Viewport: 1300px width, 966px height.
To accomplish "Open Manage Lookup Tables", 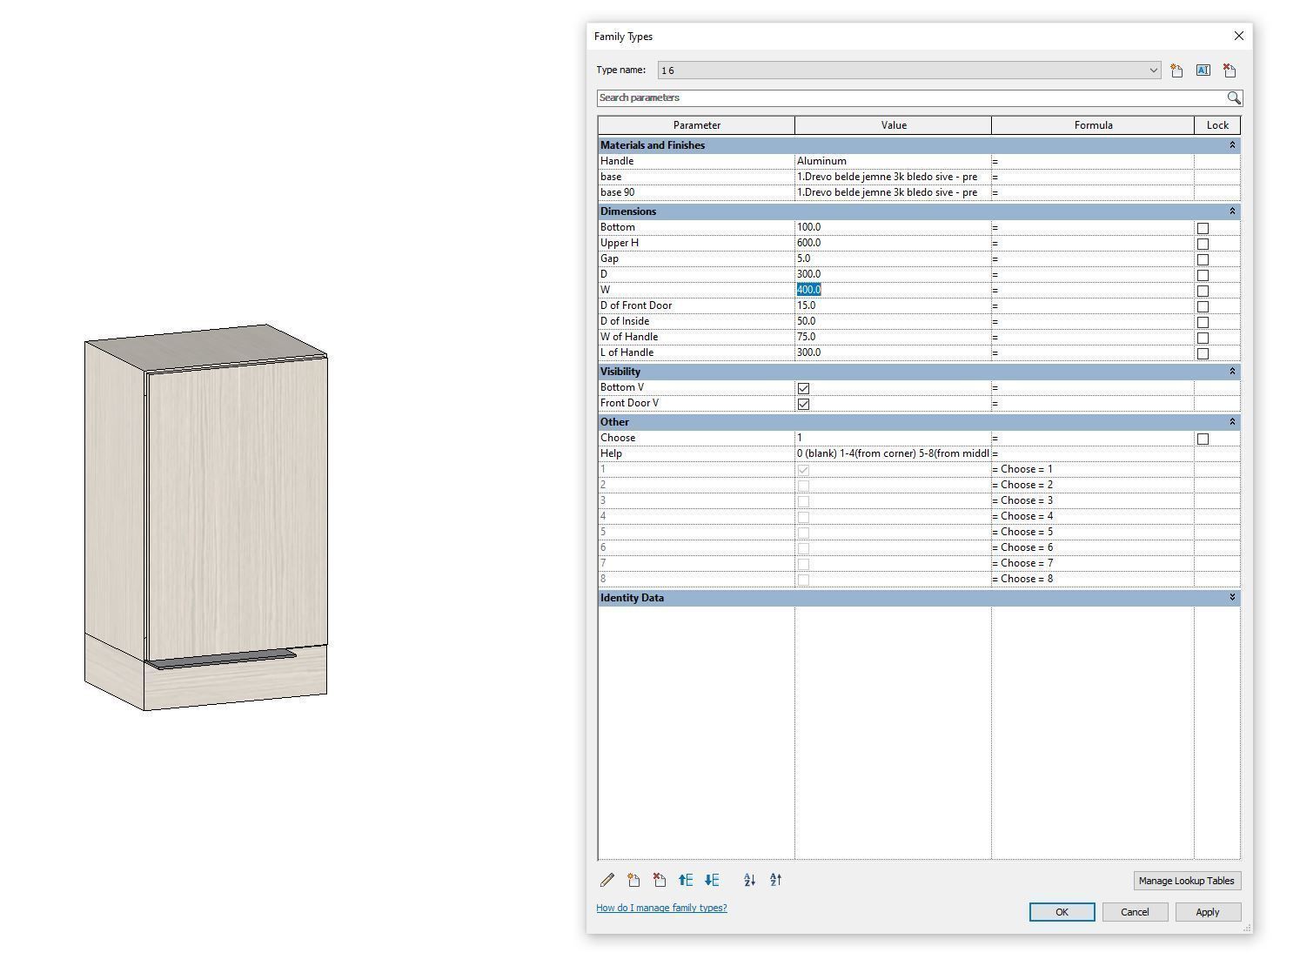I will [1186, 881].
